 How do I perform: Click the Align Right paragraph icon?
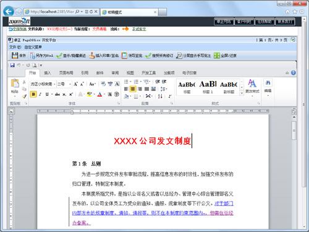140,89
